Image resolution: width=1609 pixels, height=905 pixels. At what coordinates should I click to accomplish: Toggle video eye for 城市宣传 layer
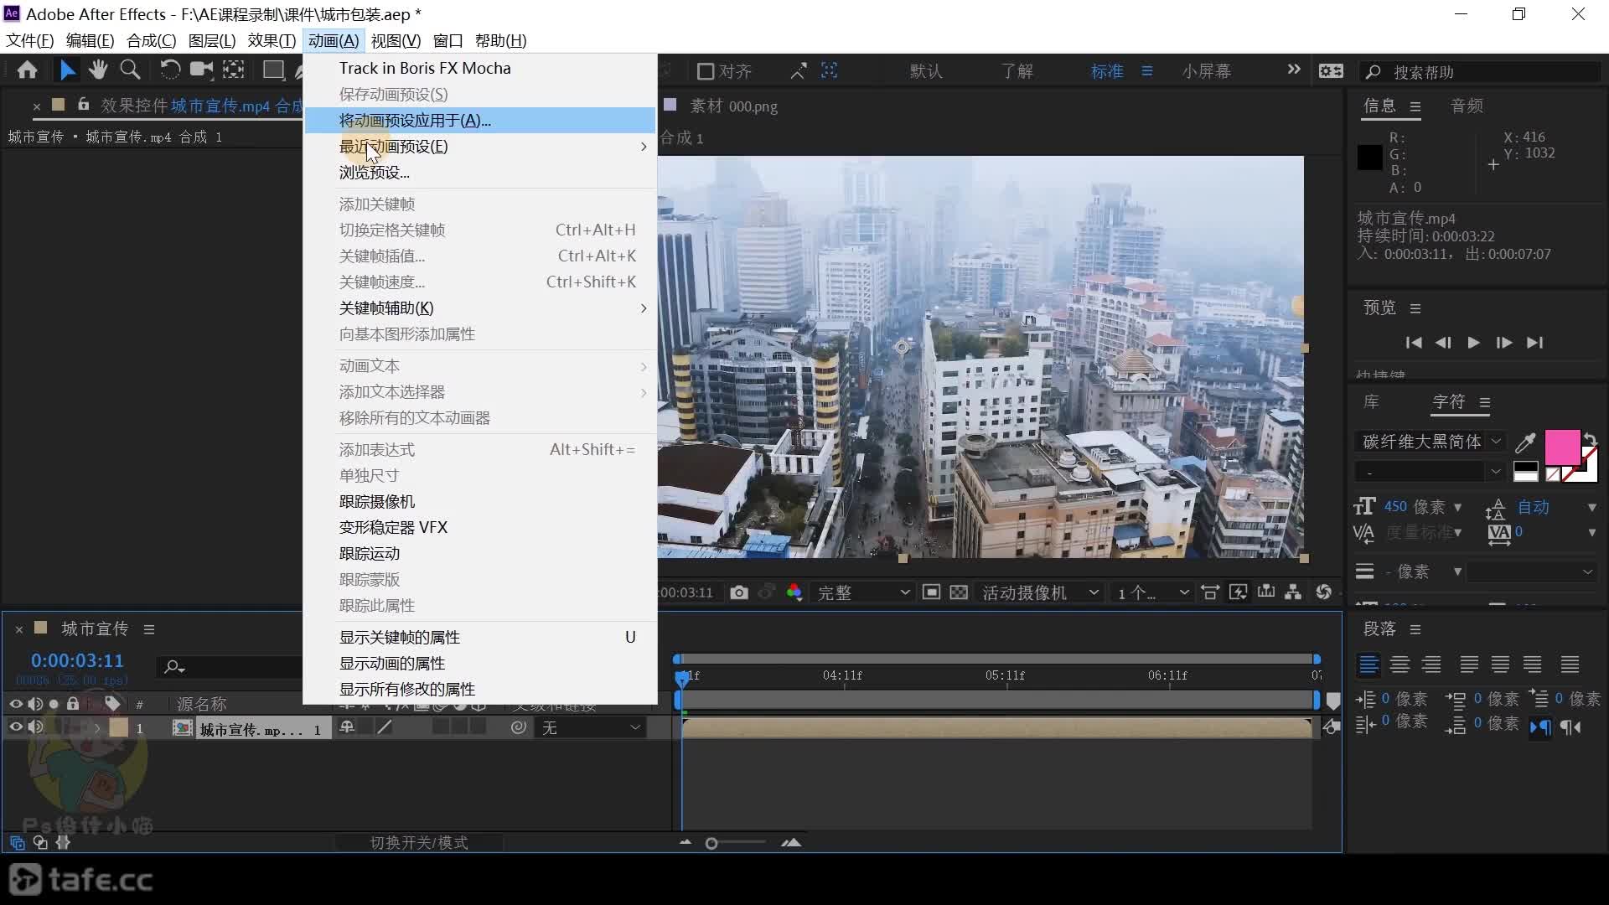[15, 727]
